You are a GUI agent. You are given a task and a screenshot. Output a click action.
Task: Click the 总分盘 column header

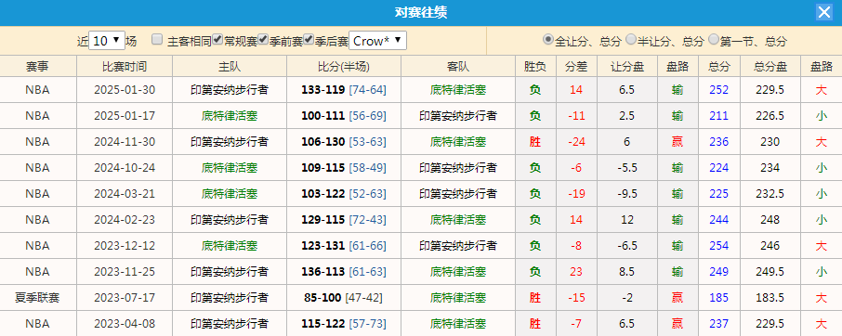[x=770, y=67]
